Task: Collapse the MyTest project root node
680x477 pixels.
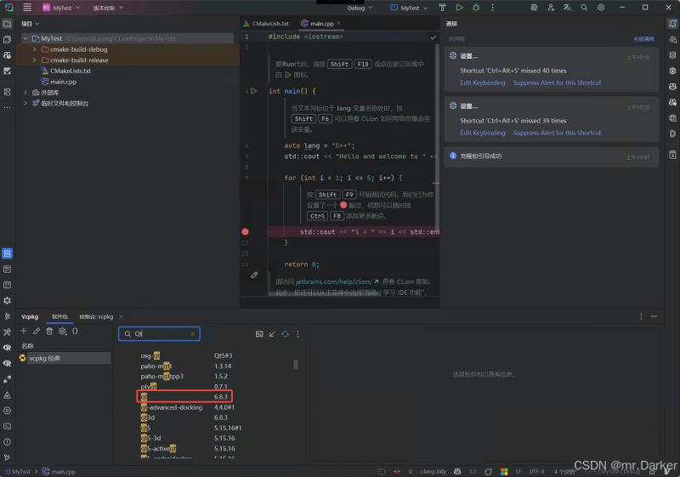Action: 25,38
